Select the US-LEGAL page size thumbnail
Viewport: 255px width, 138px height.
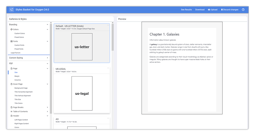coord(82,93)
